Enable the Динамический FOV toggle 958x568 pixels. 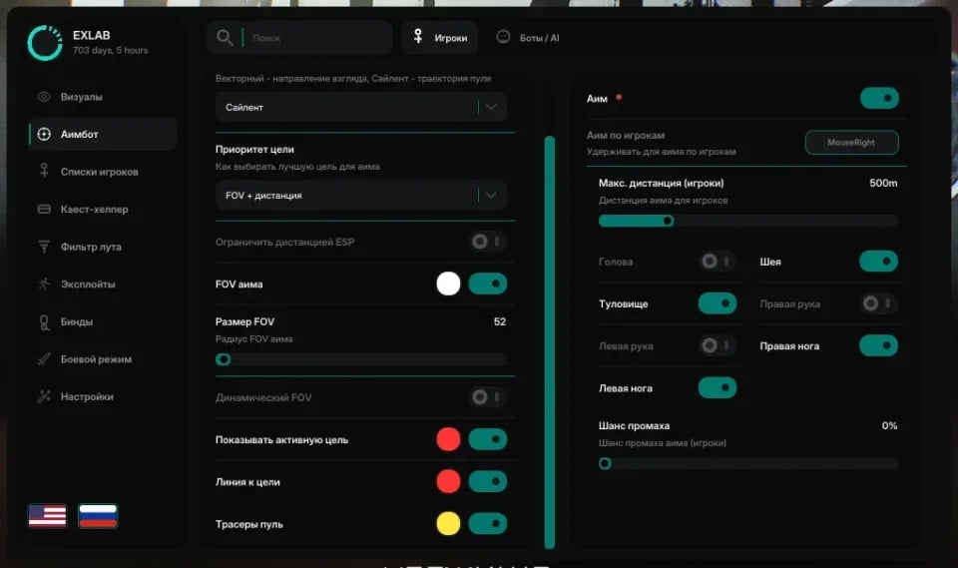[x=488, y=397]
